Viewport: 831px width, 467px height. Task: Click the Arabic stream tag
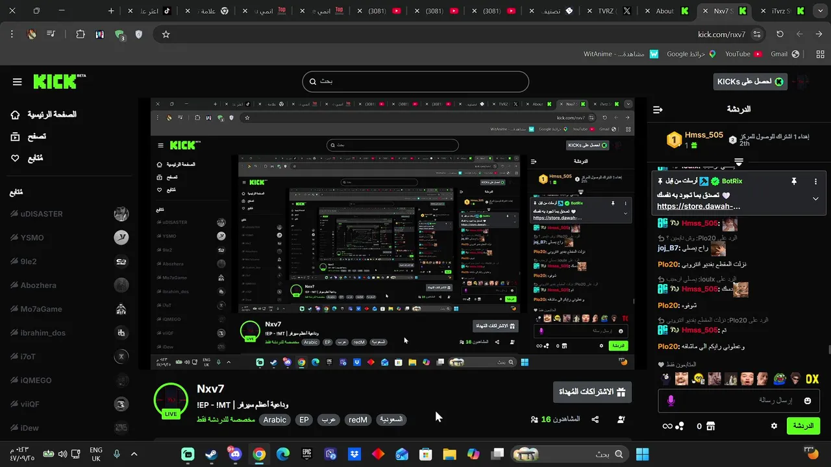tap(275, 420)
